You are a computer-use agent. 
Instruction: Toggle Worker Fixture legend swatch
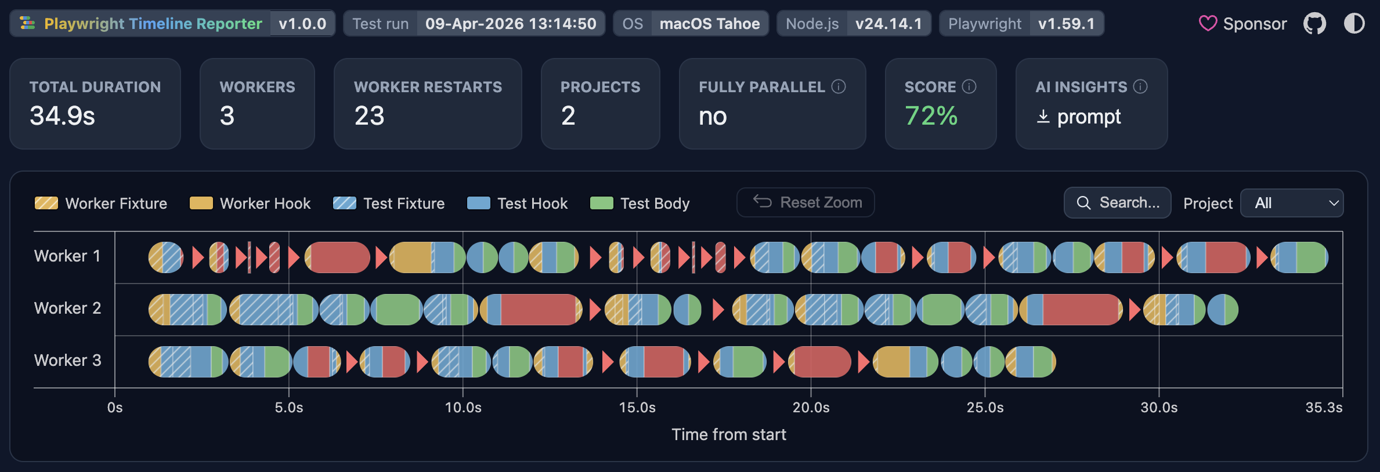46,203
